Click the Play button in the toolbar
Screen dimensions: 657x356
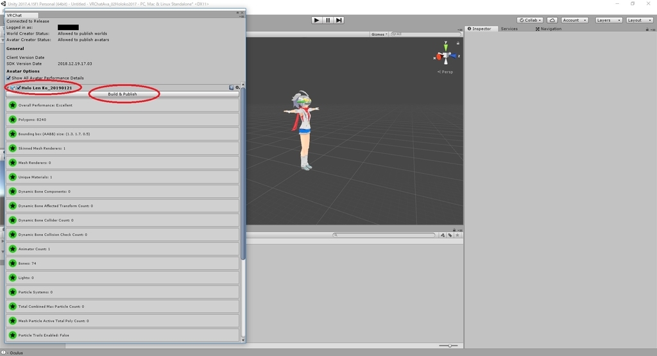(x=317, y=20)
